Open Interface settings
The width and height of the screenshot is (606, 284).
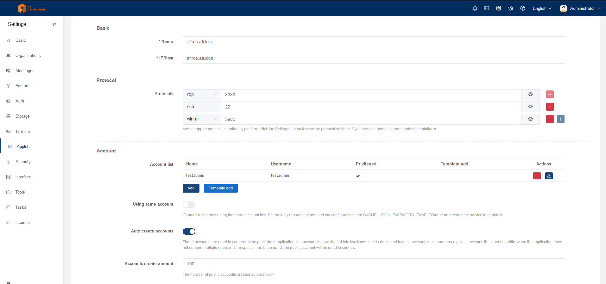pyautogui.click(x=32, y=177)
